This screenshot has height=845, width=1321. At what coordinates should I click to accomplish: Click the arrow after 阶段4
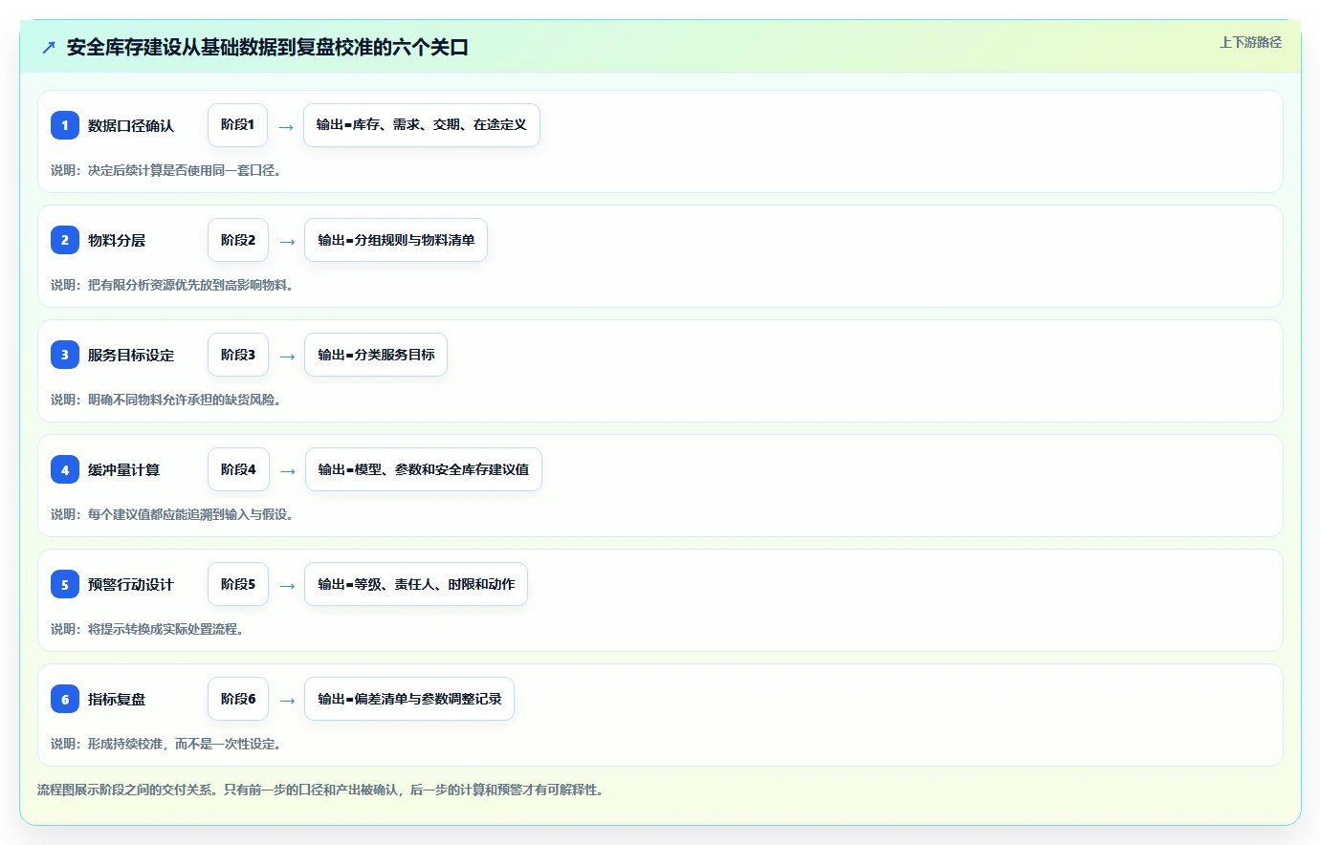(x=288, y=470)
